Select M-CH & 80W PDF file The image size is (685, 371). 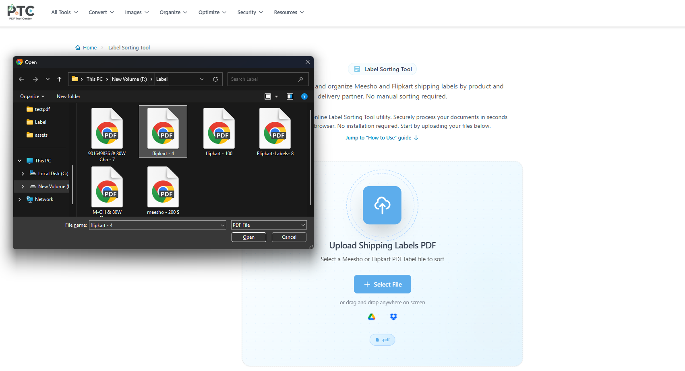click(107, 191)
